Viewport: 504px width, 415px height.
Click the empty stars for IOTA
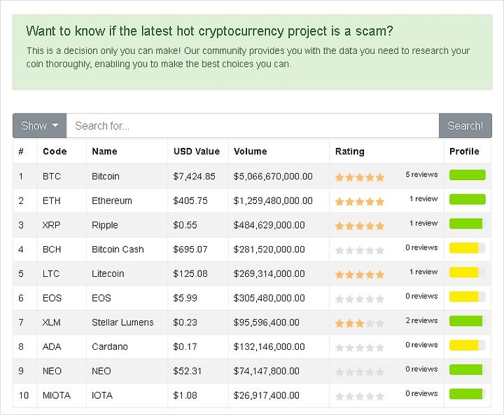click(x=360, y=396)
